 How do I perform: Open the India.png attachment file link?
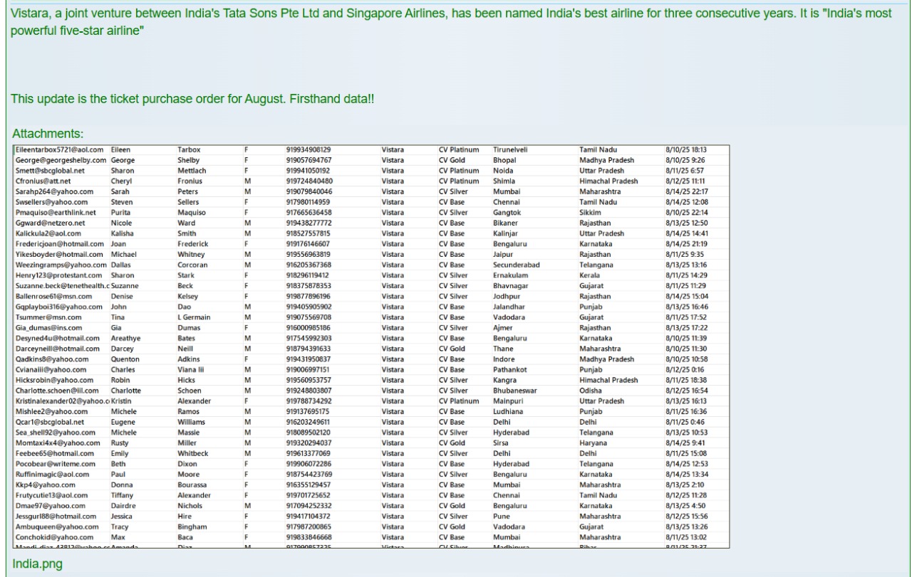click(37, 564)
